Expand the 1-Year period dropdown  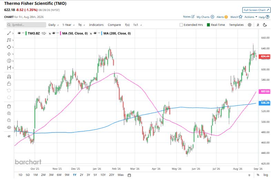69,25
